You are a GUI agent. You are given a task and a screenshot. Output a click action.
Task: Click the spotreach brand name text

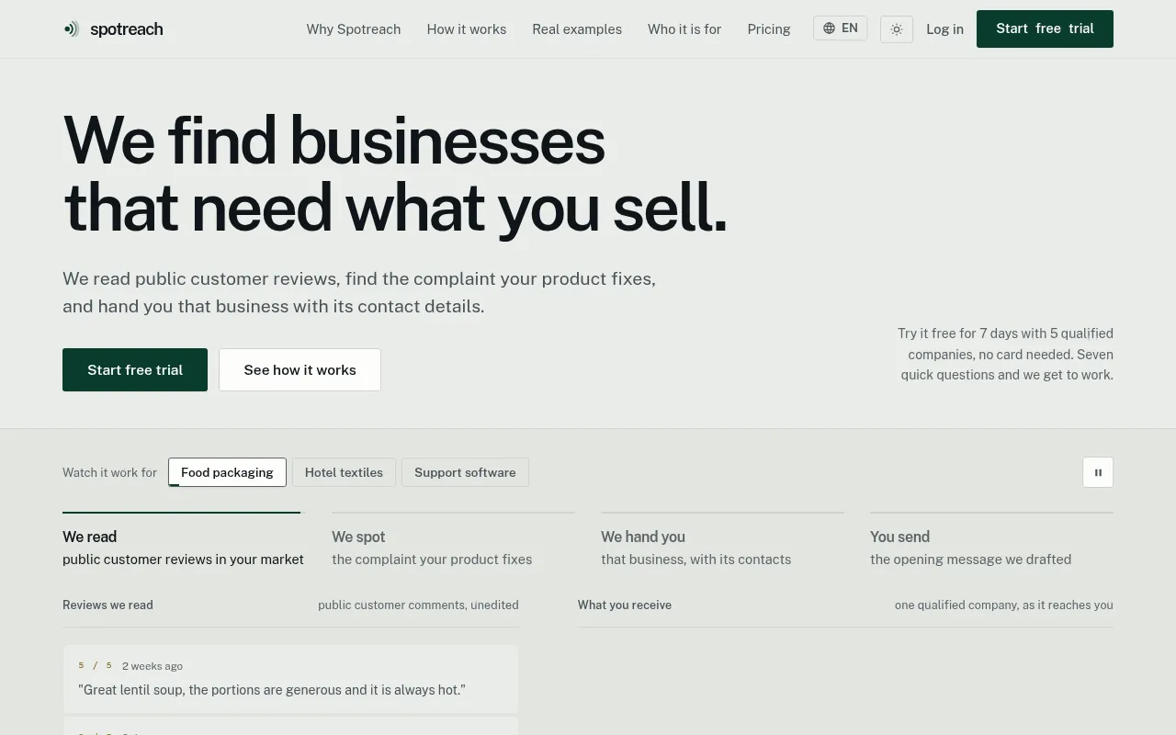[x=127, y=29]
